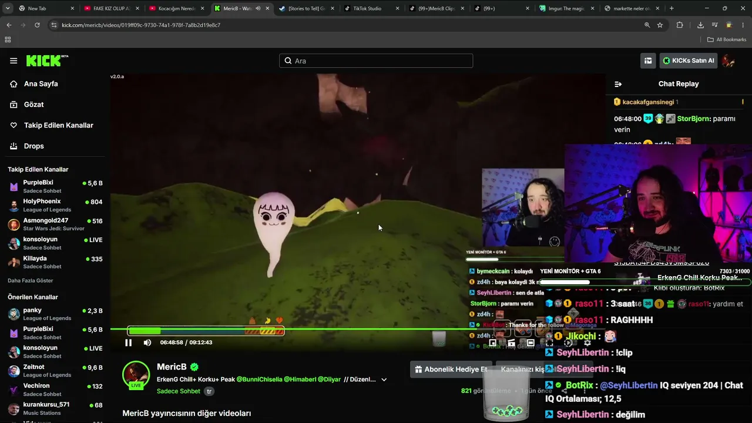This screenshot has height=423, width=752.
Task: Open HolyPhoenix channel in followed list
Action: click(55, 205)
